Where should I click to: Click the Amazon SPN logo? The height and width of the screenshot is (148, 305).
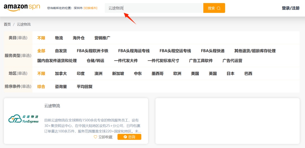click(x=22, y=8)
